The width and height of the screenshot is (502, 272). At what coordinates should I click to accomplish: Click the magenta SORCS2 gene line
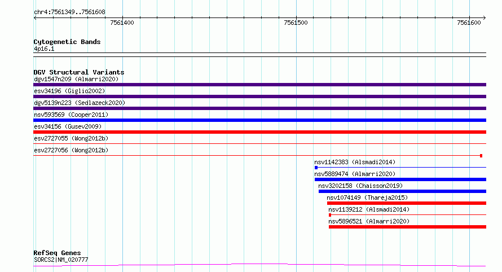click(259, 265)
